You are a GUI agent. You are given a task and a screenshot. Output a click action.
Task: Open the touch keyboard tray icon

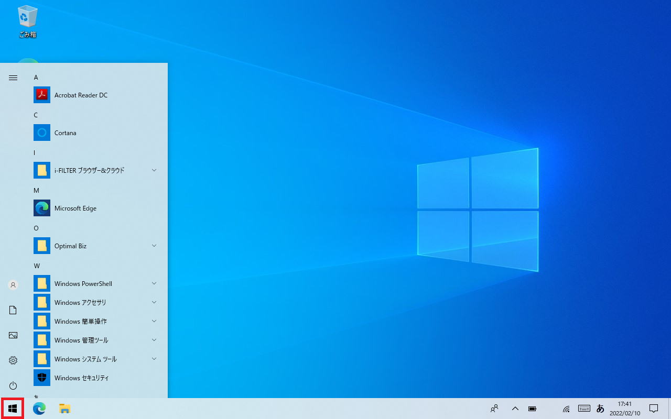tap(584, 409)
